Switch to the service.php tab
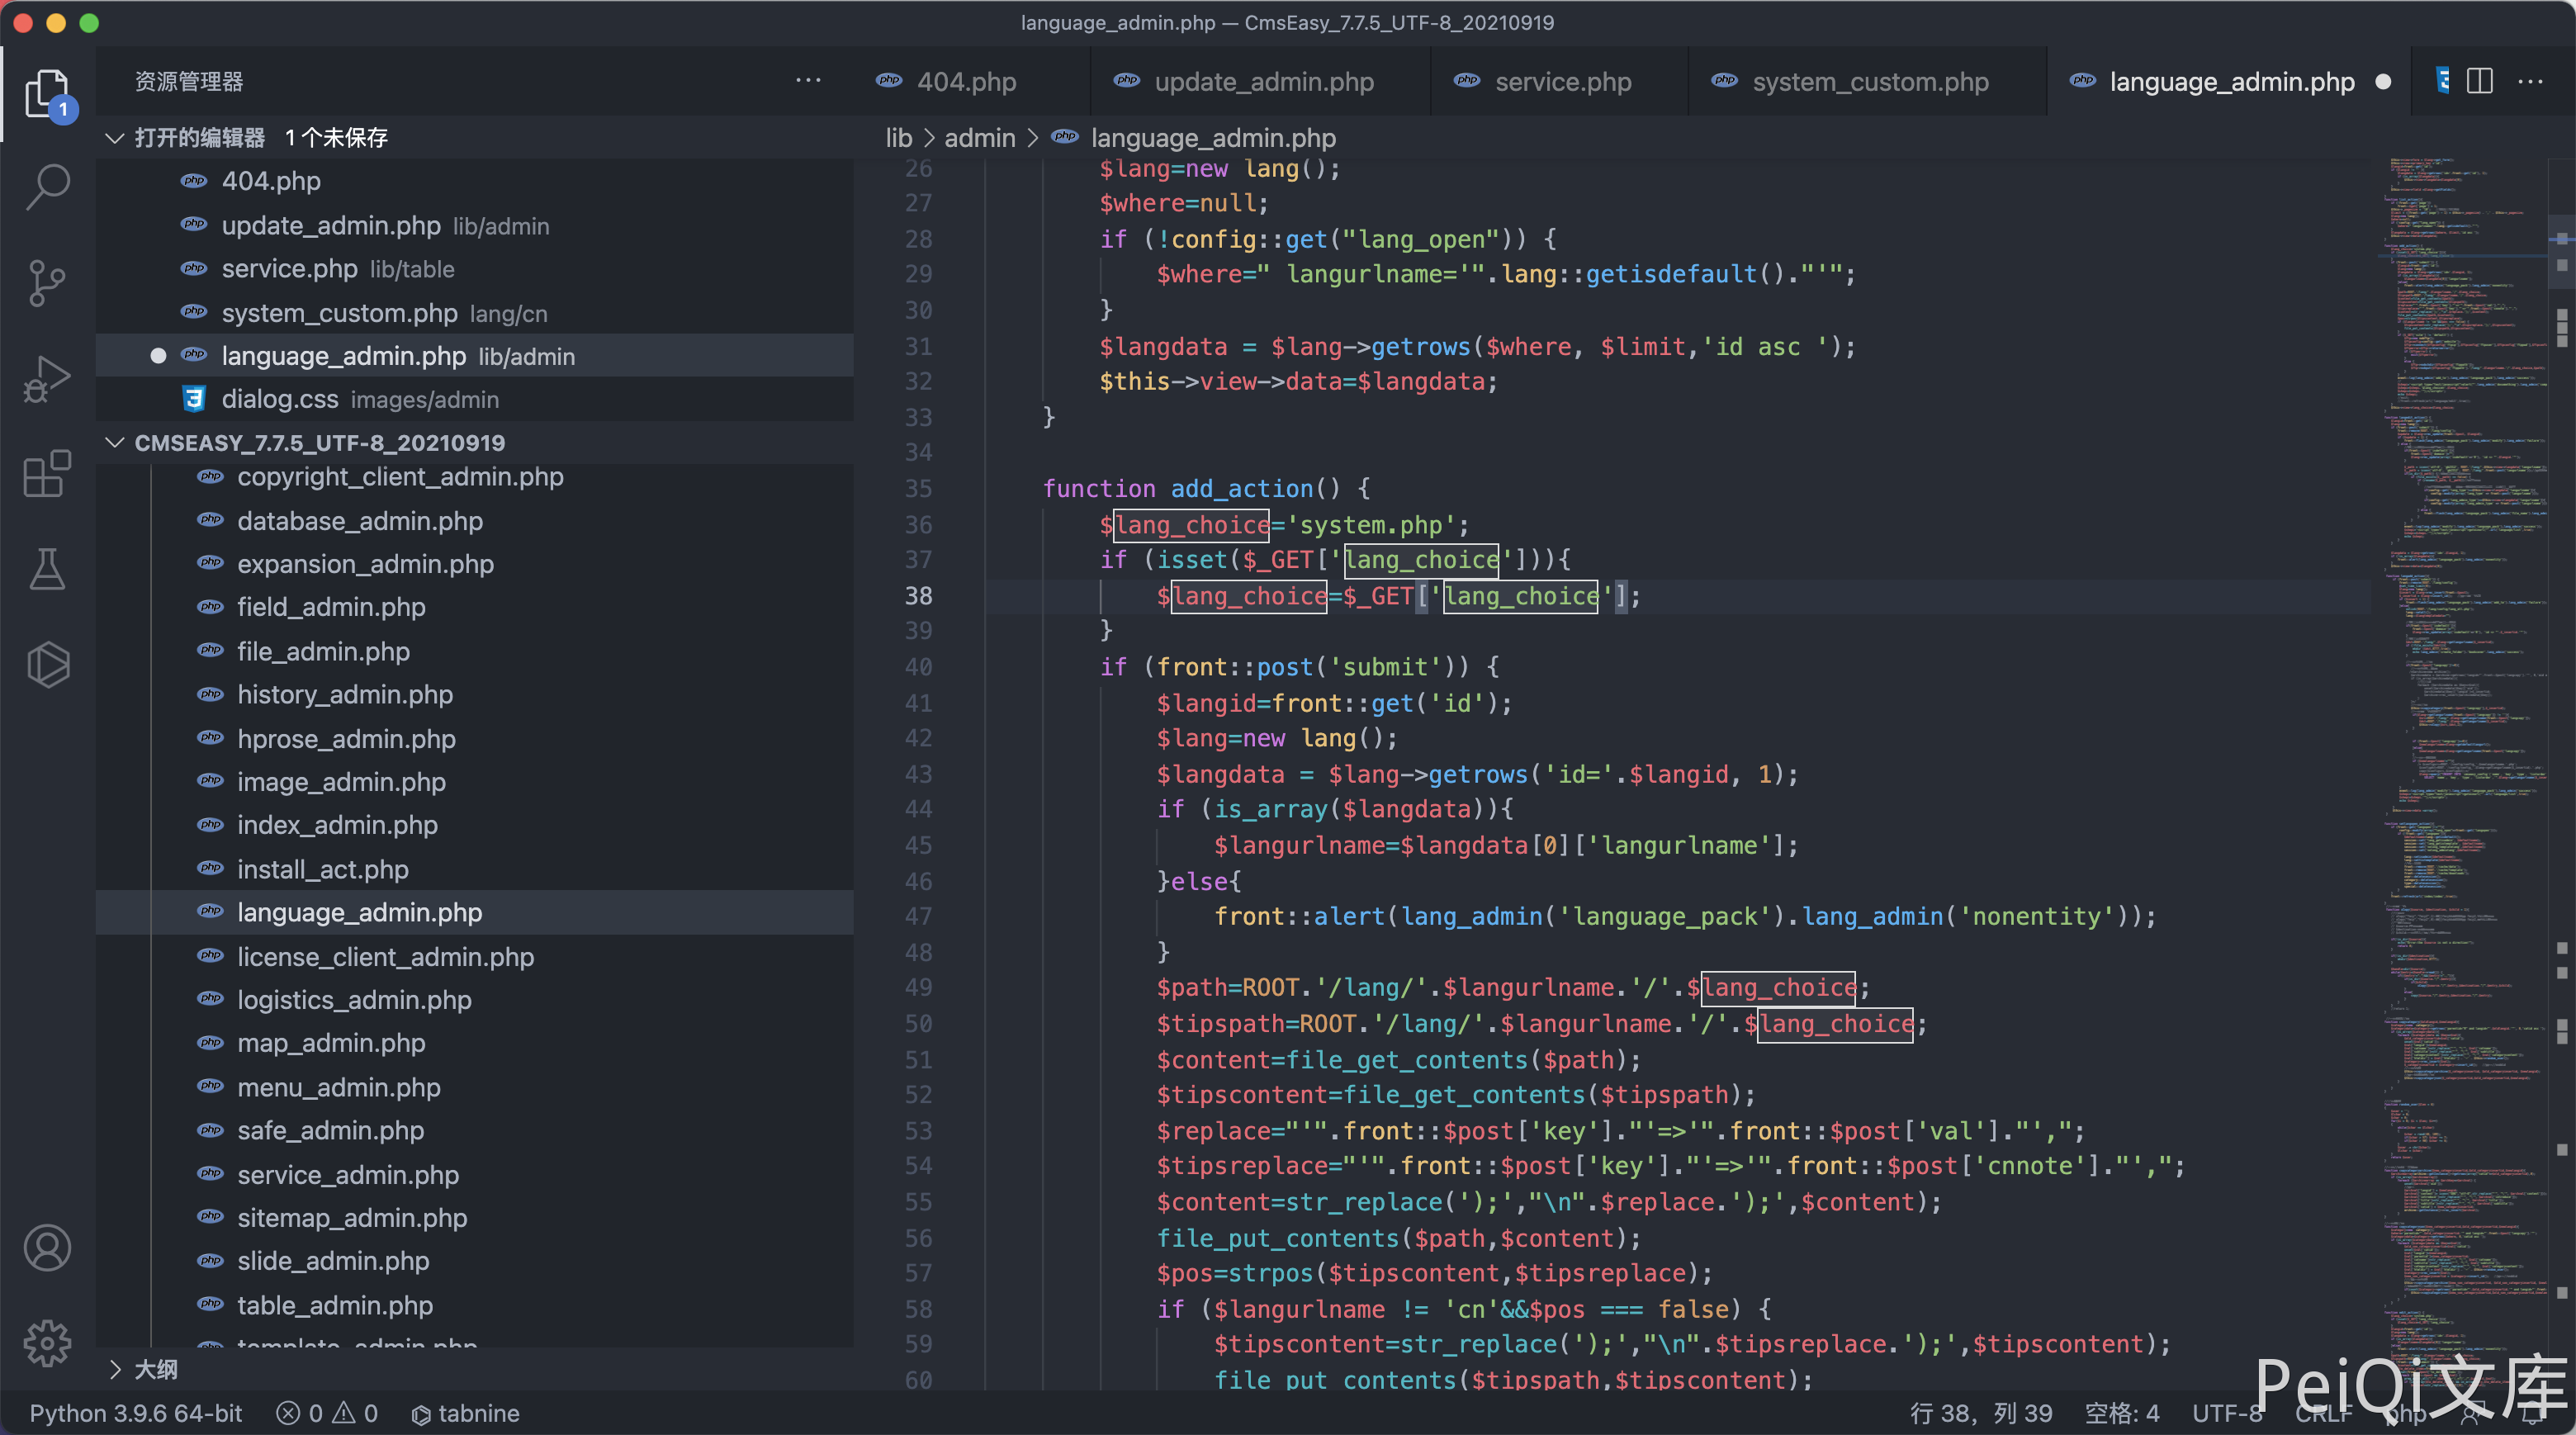The height and width of the screenshot is (1435, 2576). (1562, 82)
